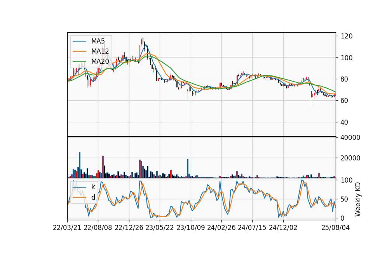Click the MA12 legend label

click(x=100, y=51)
